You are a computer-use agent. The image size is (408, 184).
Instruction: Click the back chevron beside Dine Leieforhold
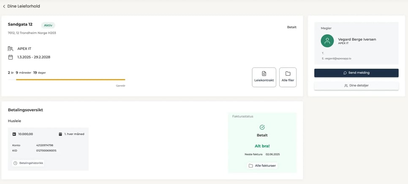coord(4,6)
